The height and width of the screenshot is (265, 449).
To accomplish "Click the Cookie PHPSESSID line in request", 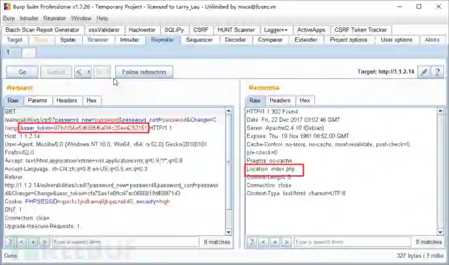I will 87,202.
